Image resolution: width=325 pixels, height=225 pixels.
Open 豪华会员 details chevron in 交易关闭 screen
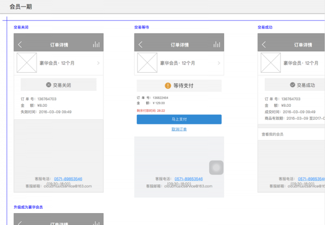[98, 63]
